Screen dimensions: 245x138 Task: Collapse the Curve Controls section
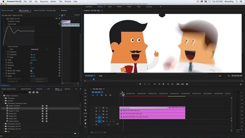tap(4, 46)
